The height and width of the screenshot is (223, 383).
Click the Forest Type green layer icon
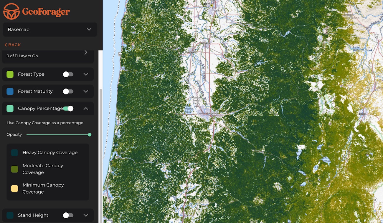[10, 74]
